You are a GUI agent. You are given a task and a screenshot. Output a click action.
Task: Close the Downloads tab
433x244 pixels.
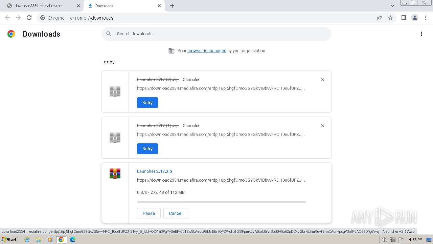point(159,6)
